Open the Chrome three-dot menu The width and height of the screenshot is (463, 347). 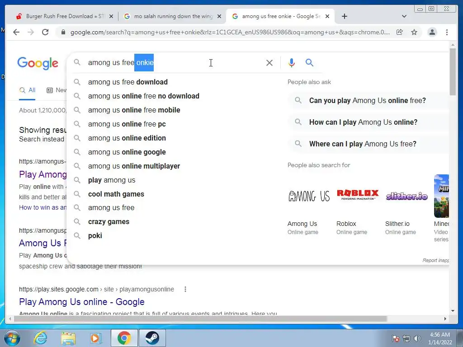(447, 32)
